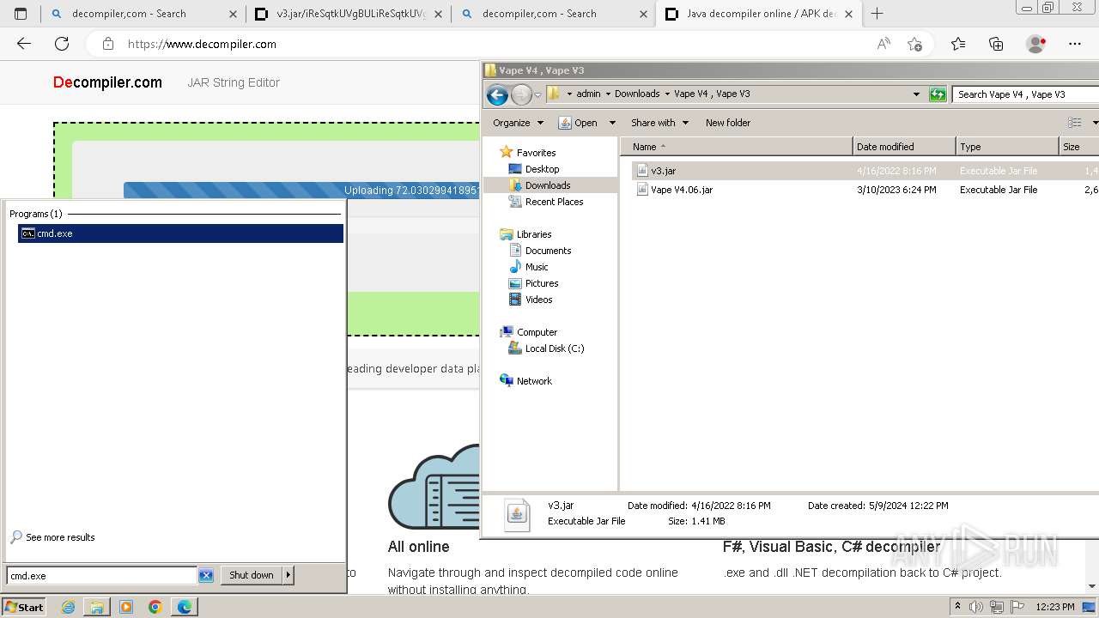
Task: Expand the Shut down options arrow
Action: point(288,576)
